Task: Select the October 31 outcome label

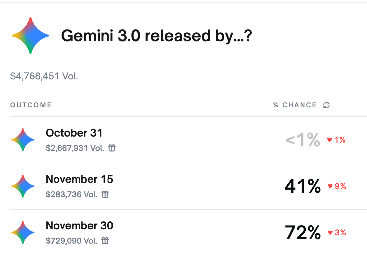Action: point(74,133)
